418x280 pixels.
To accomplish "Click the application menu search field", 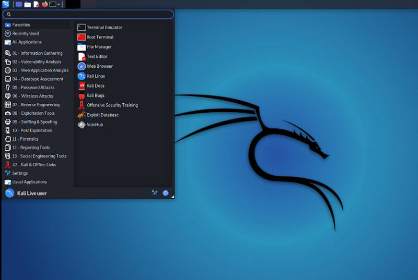I will tap(88, 14).
